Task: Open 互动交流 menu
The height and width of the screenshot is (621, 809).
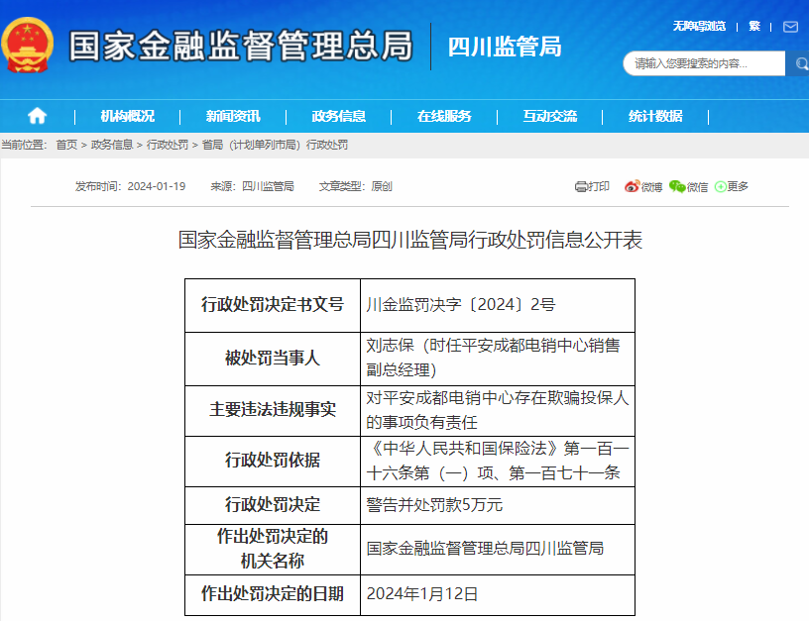Action: 550,116
